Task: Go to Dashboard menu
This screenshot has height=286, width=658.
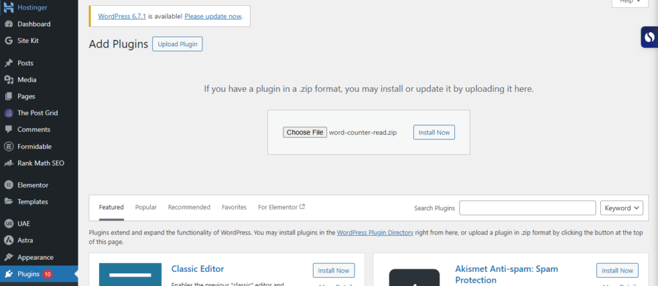Action: (x=34, y=24)
